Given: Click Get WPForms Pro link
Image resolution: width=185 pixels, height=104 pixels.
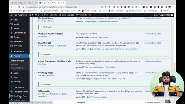Looking at the screenshot, I should pyautogui.click(x=46, y=94).
